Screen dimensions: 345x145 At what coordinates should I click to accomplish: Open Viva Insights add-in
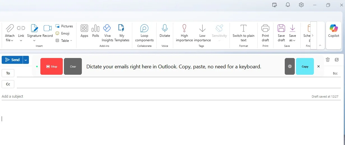pos(107,33)
